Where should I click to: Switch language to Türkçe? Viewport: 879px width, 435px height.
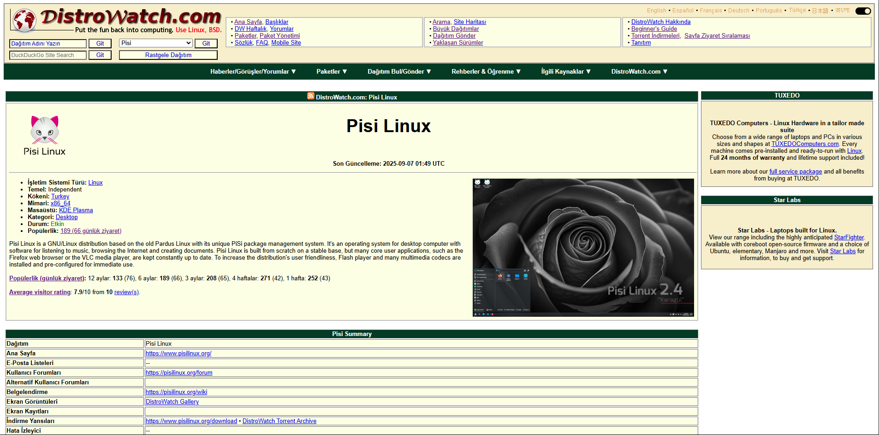pyautogui.click(x=797, y=11)
